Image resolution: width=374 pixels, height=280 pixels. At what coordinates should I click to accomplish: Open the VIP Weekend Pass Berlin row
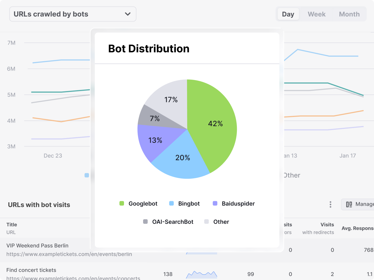[x=37, y=246]
